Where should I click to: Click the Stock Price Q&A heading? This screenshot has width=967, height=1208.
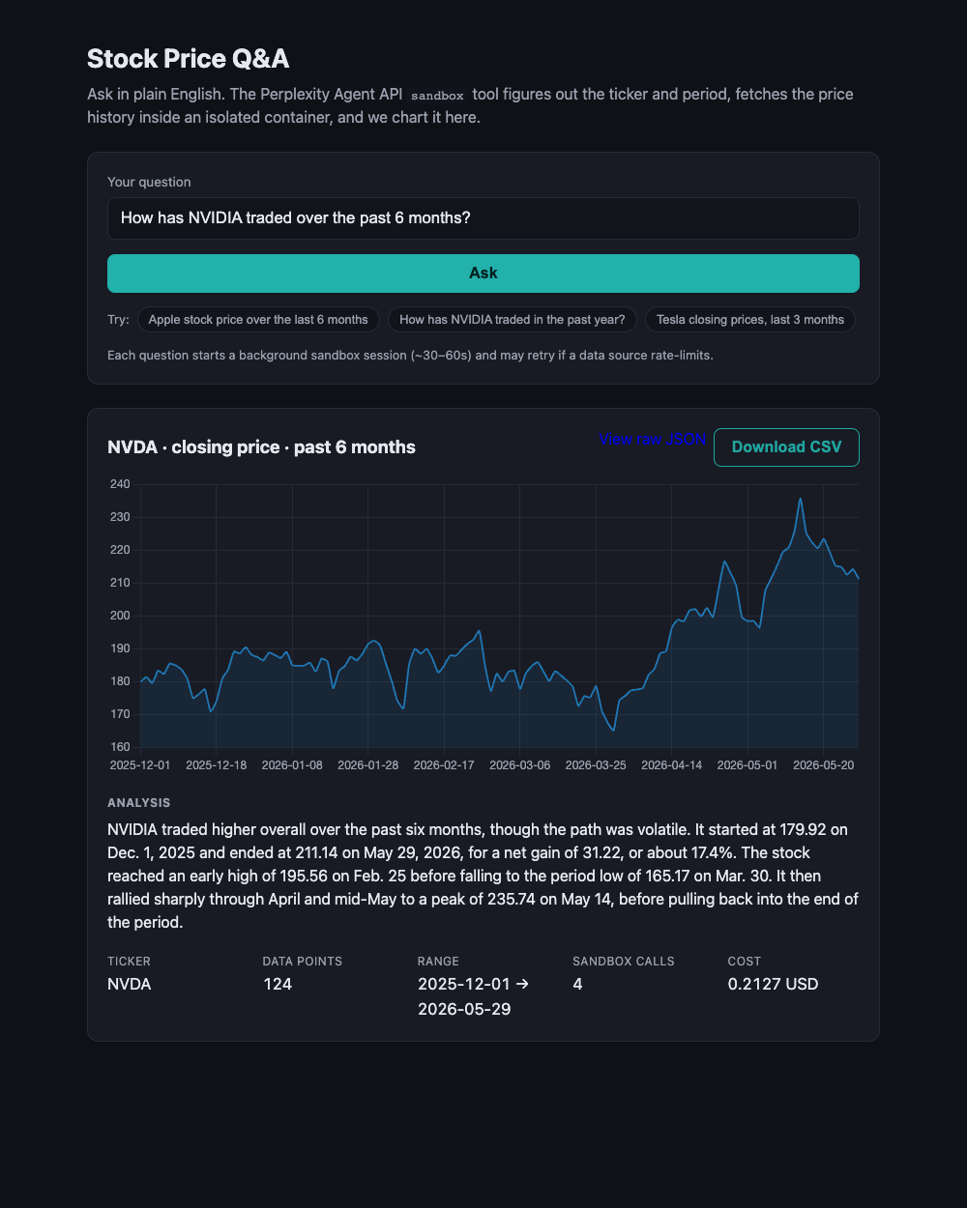coord(189,59)
